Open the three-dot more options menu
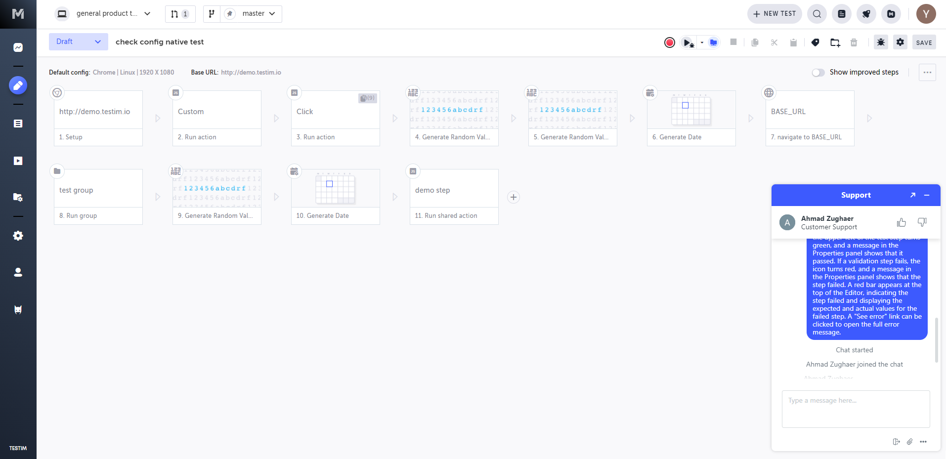 (927, 72)
